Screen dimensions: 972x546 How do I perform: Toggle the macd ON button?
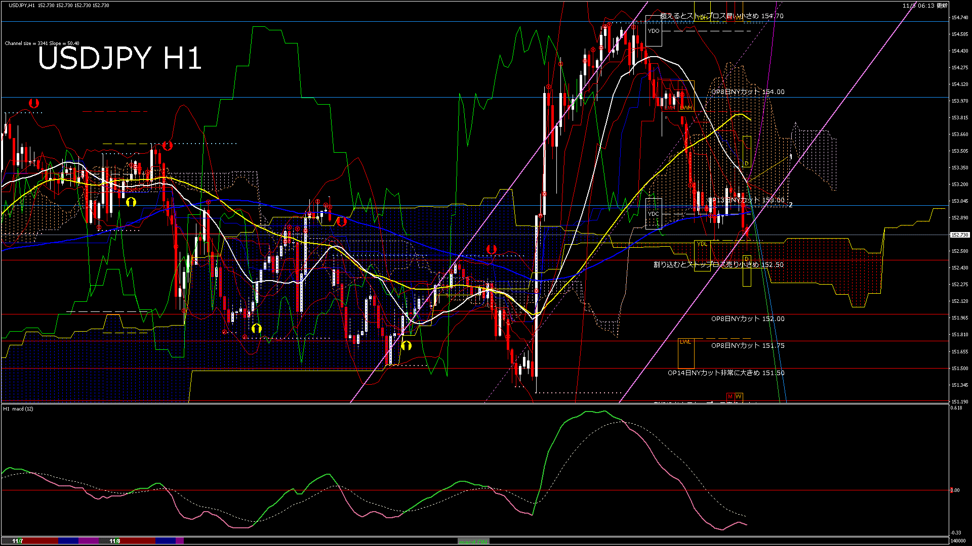[x=473, y=541]
